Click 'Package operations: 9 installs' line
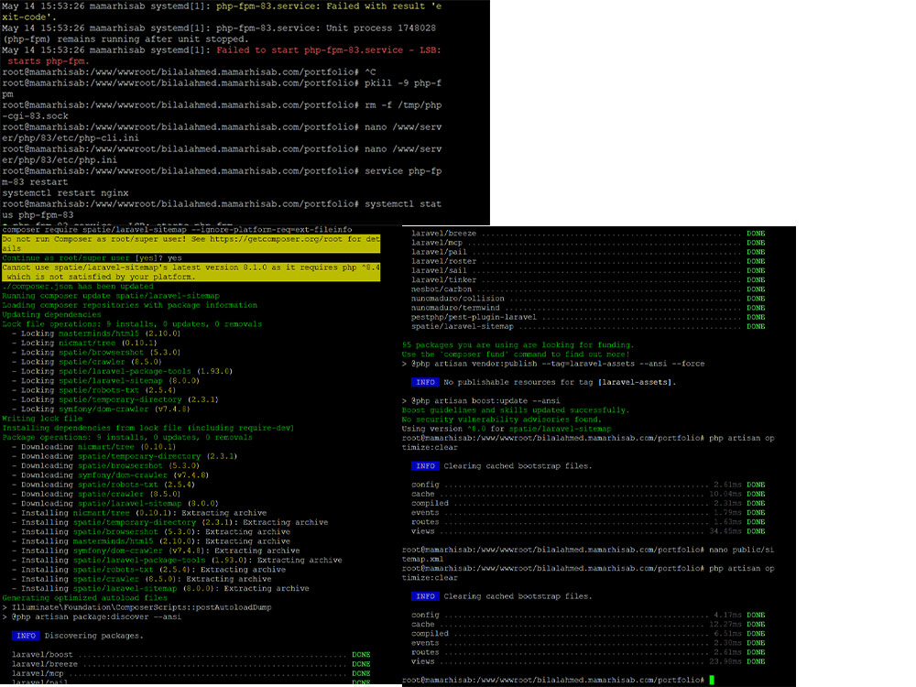The width and height of the screenshot is (916, 687). 127,437
